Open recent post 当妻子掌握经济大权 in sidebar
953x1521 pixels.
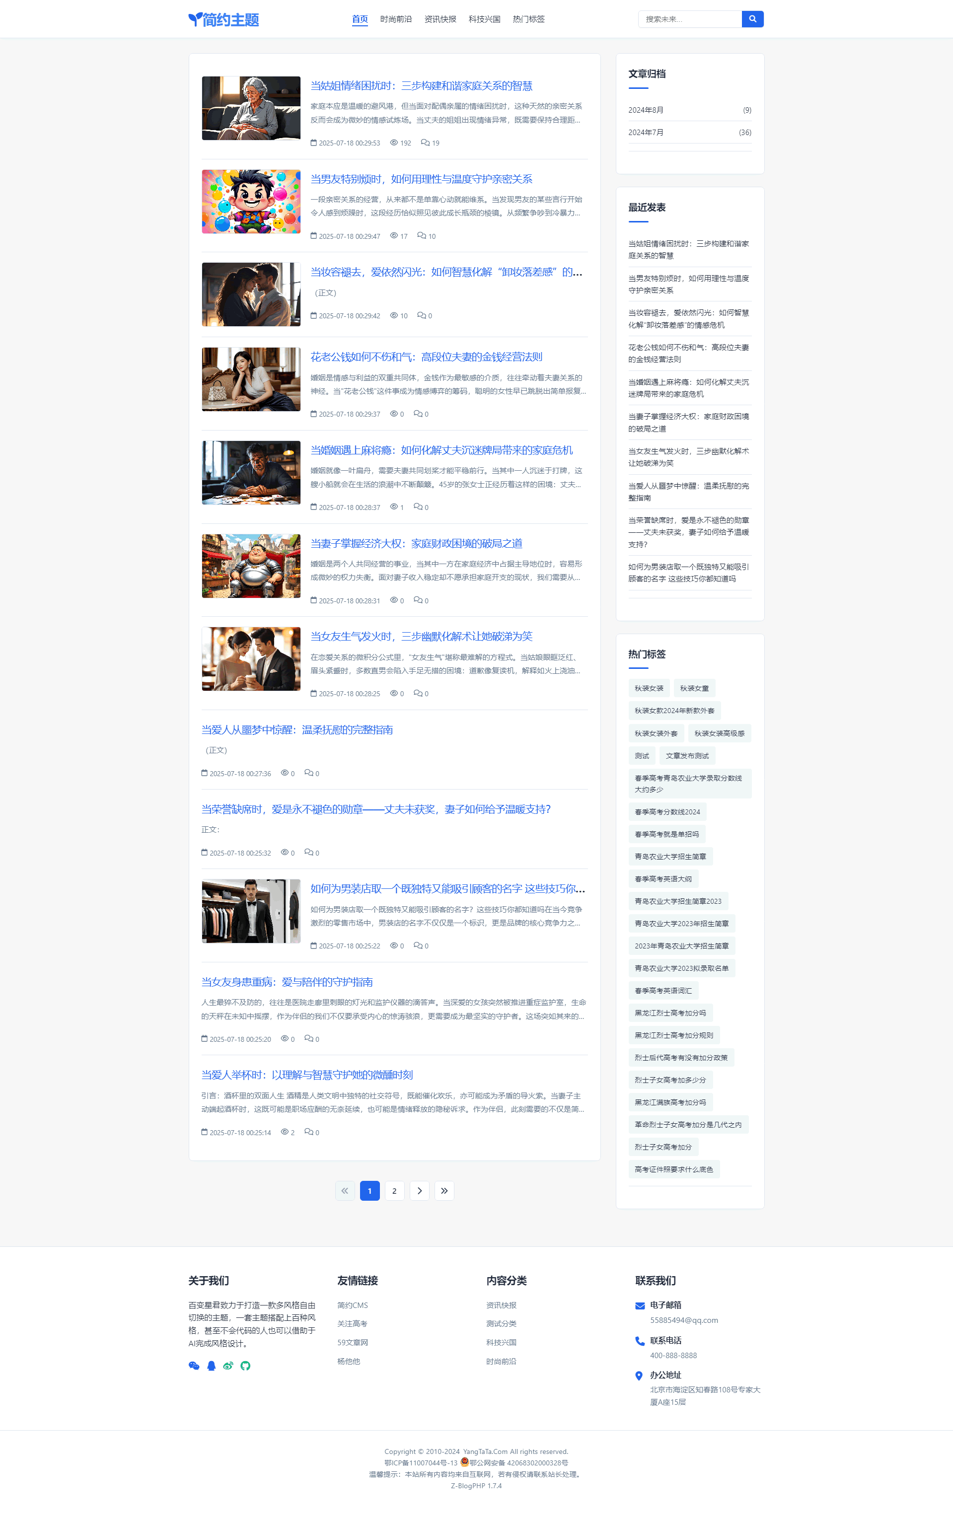[x=688, y=422]
